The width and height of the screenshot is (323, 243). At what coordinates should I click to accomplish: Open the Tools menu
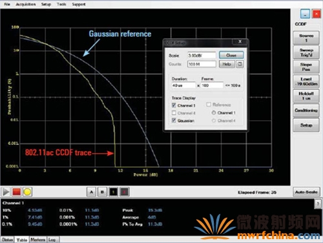click(x=61, y=5)
